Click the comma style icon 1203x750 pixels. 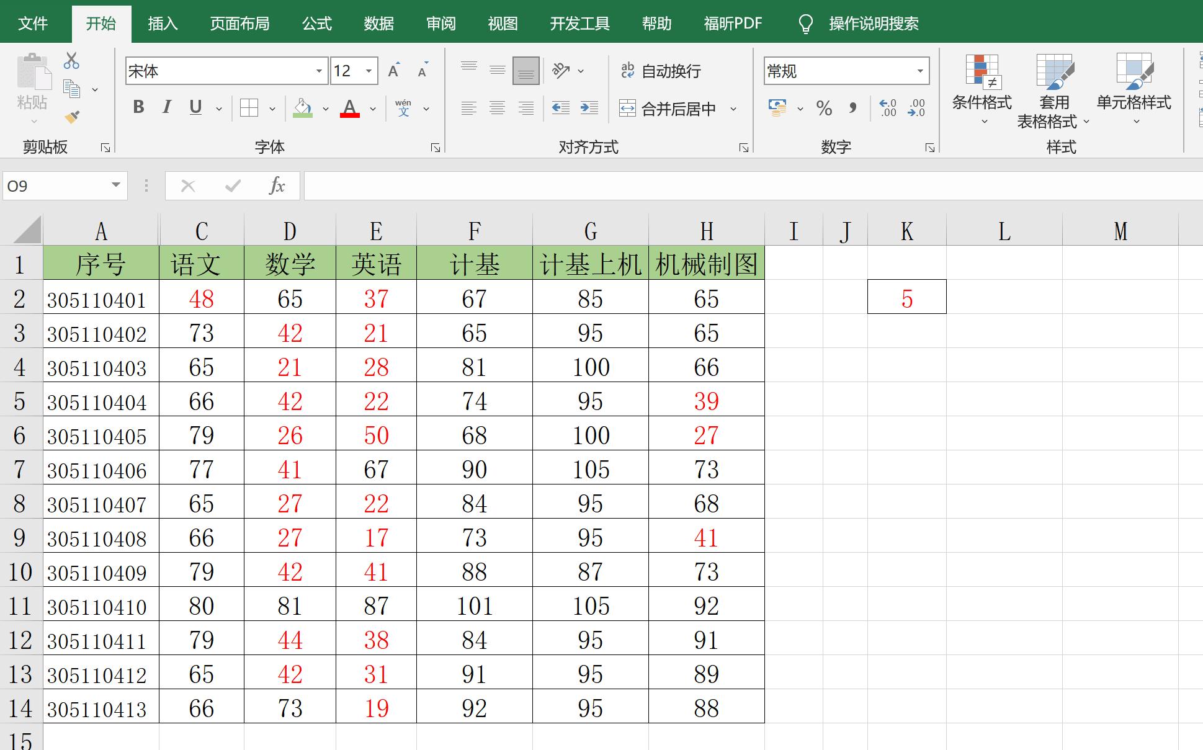tap(852, 108)
